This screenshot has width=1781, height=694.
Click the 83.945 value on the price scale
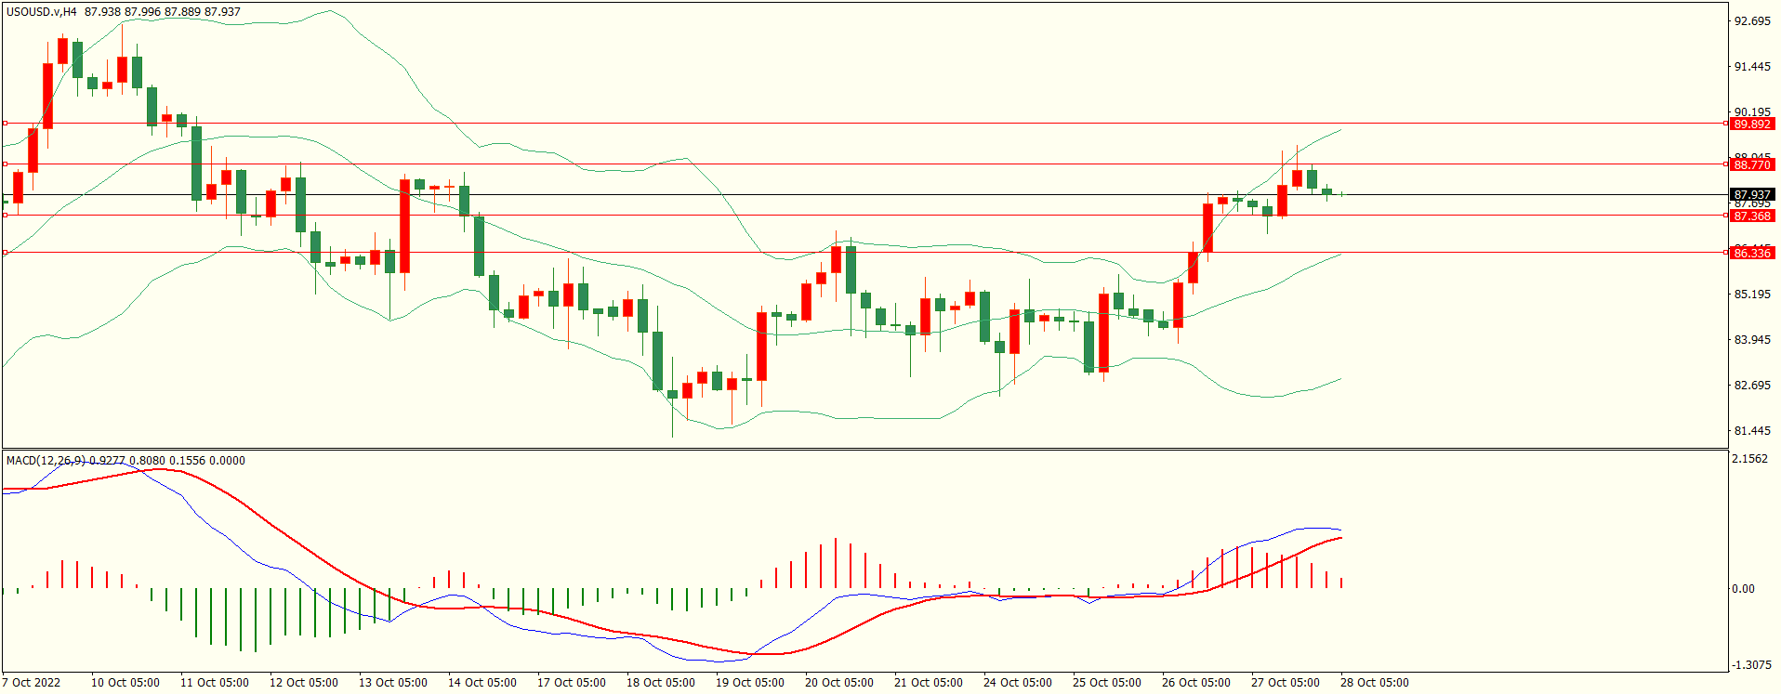click(x=1751, y=340)
